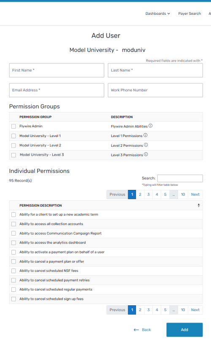Image resolution: width=211 pixels, height=340 pixels.
Task: Go to page 3 in top pagination
Action: point(149,195)
